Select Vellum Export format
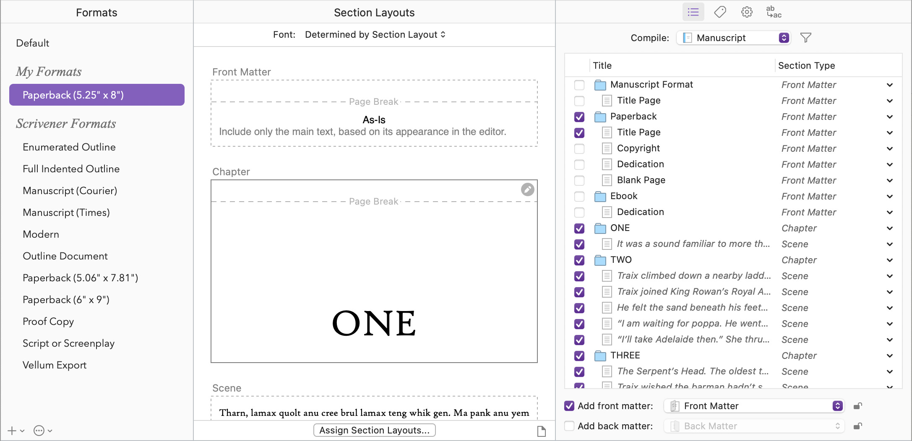The width and height of the screenshot is (912, 441). pyautogui.click(x=55, y=365)
